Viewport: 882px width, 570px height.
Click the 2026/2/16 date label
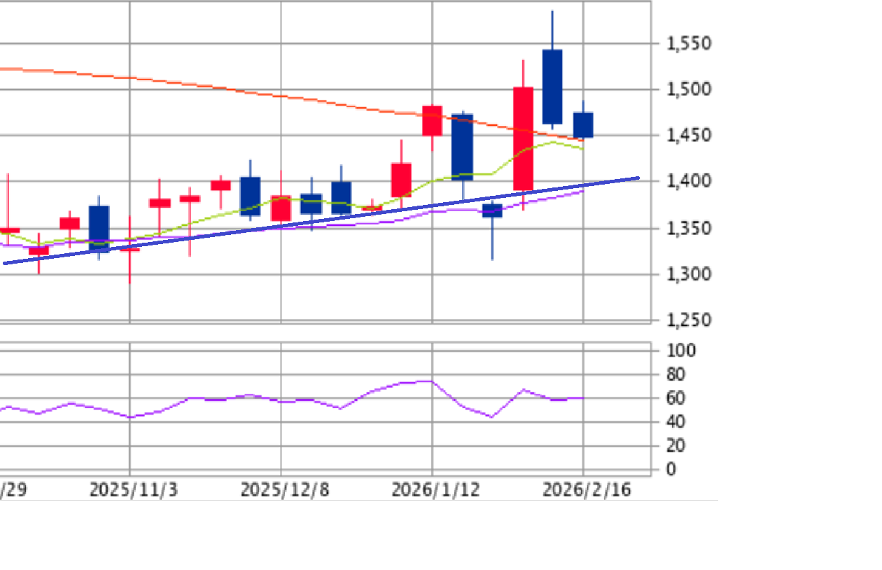pos(587,490)
